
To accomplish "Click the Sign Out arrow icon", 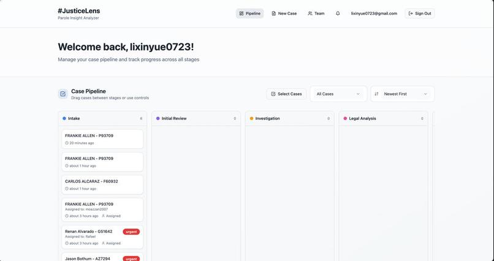I will [411, 13].
